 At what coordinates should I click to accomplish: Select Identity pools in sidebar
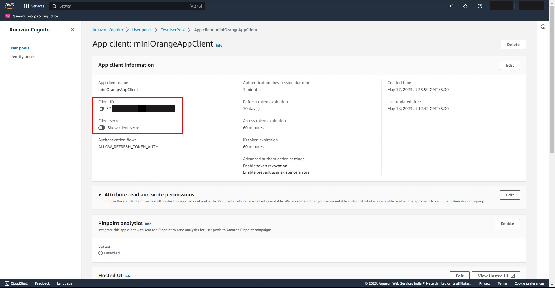coord(22,57)
